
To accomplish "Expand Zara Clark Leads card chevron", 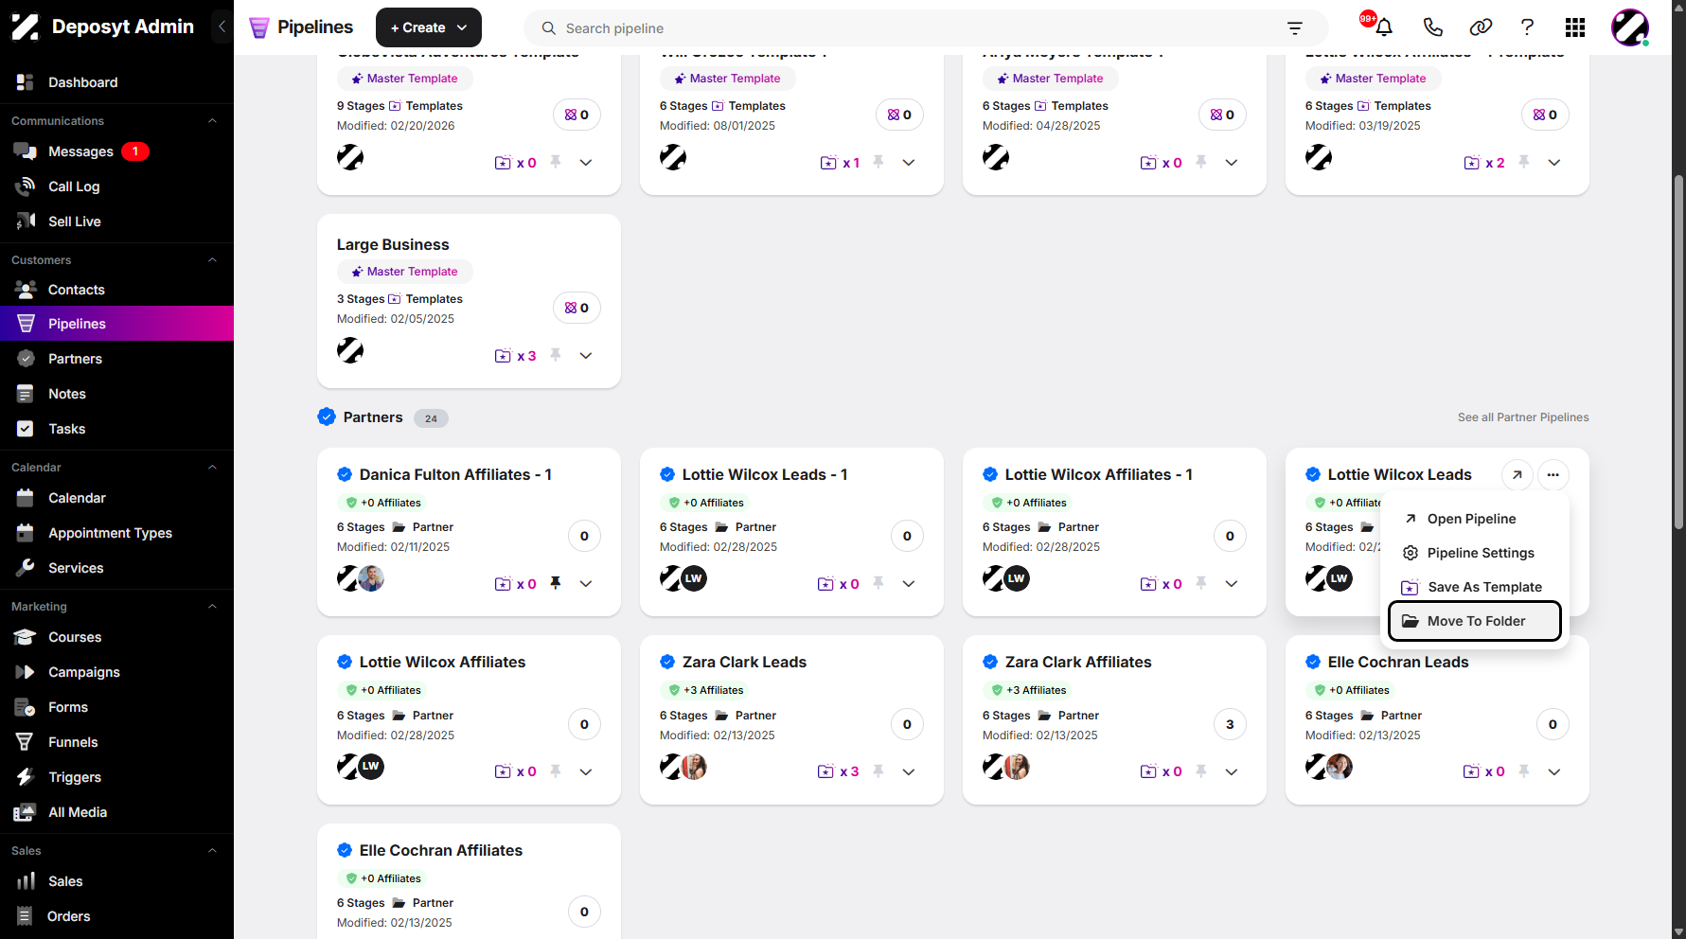I will (x=909, y=772).
